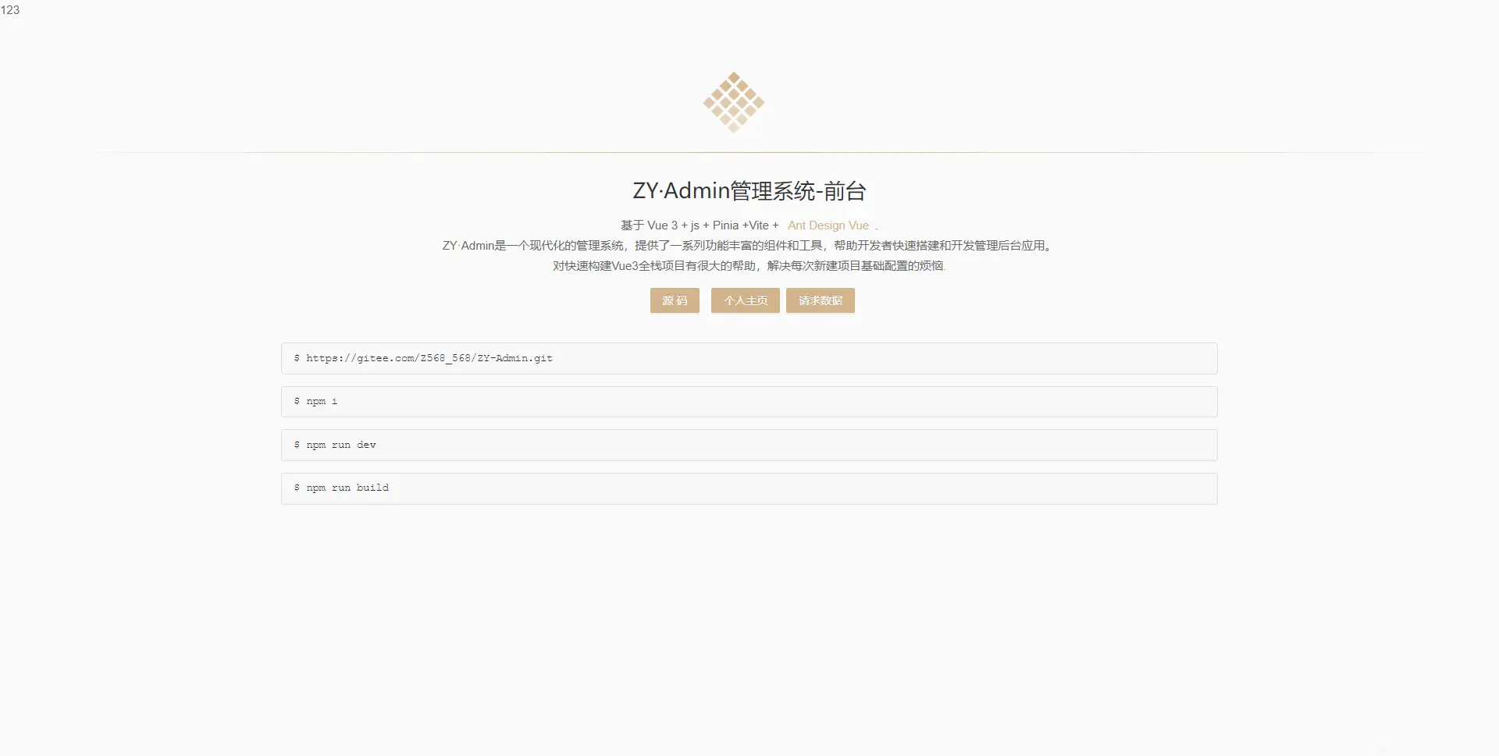
Task: Click the description line starting "ZY·Admin是一个现代化的管理系统"
Action: [x=749, y=246]
